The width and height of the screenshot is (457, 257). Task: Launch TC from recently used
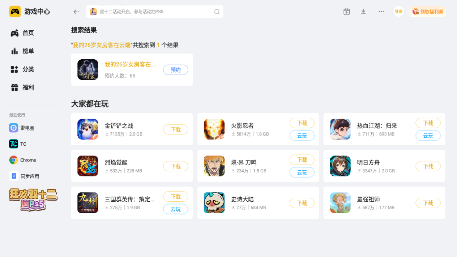18,144
